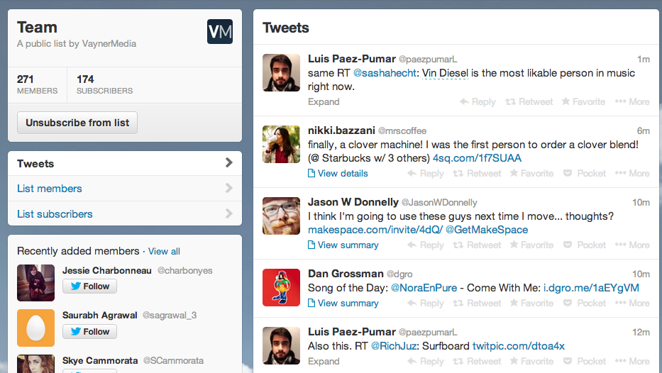Open More options on Dan Grossman's tweet
Viewport: 662px width, 373px height.
click(x=632, y=303)
